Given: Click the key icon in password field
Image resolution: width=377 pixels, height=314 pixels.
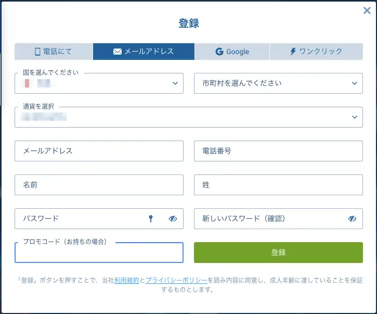Looking at the screenshot, I should coord(151,219).
